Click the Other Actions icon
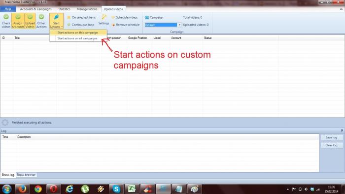This screenshot has height=194, width=345. [x=41, y=21]
